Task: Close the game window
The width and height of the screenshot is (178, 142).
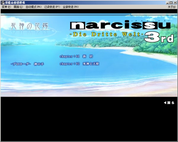Action: [175, 2]
